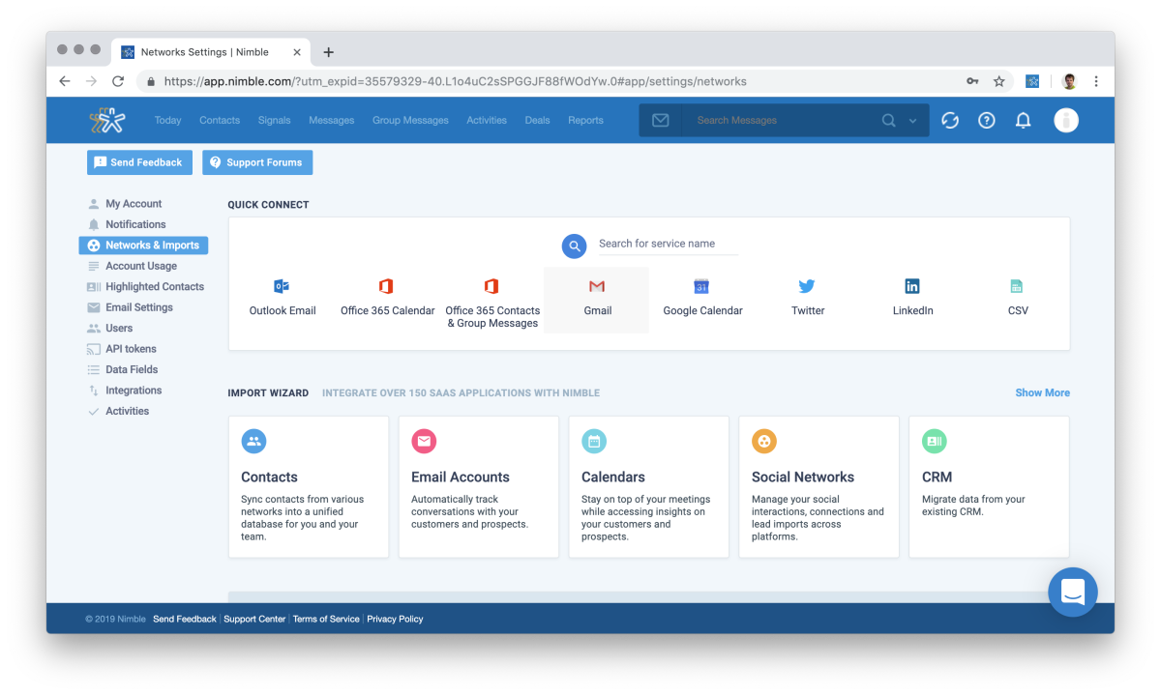
Task: Focus the Search for service name field
Action: (x=668, y=244)
